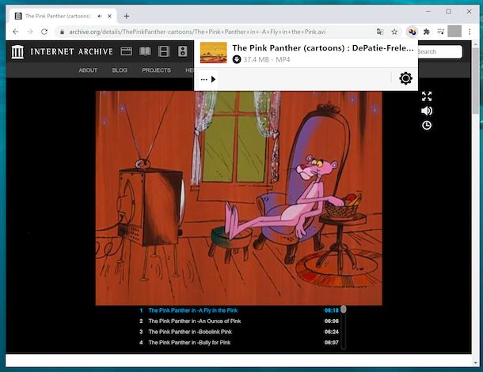483x372 pixels.
Task: Mute the video volume icon
Action: pyautogui.click(x=427, y=111)
